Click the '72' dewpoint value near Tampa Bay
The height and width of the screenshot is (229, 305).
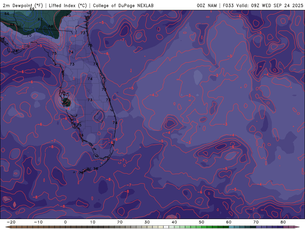point(63,94)
